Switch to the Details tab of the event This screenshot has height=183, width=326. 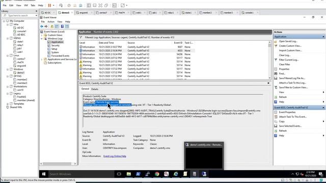click(x=95, y=89)
